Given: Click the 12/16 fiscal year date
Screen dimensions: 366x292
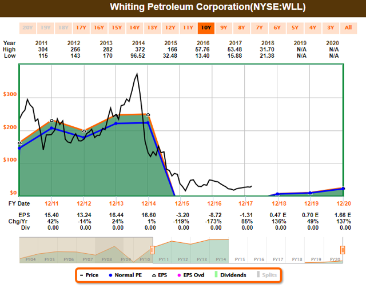Looking at the screenshot, I should (x=214, y=203).
